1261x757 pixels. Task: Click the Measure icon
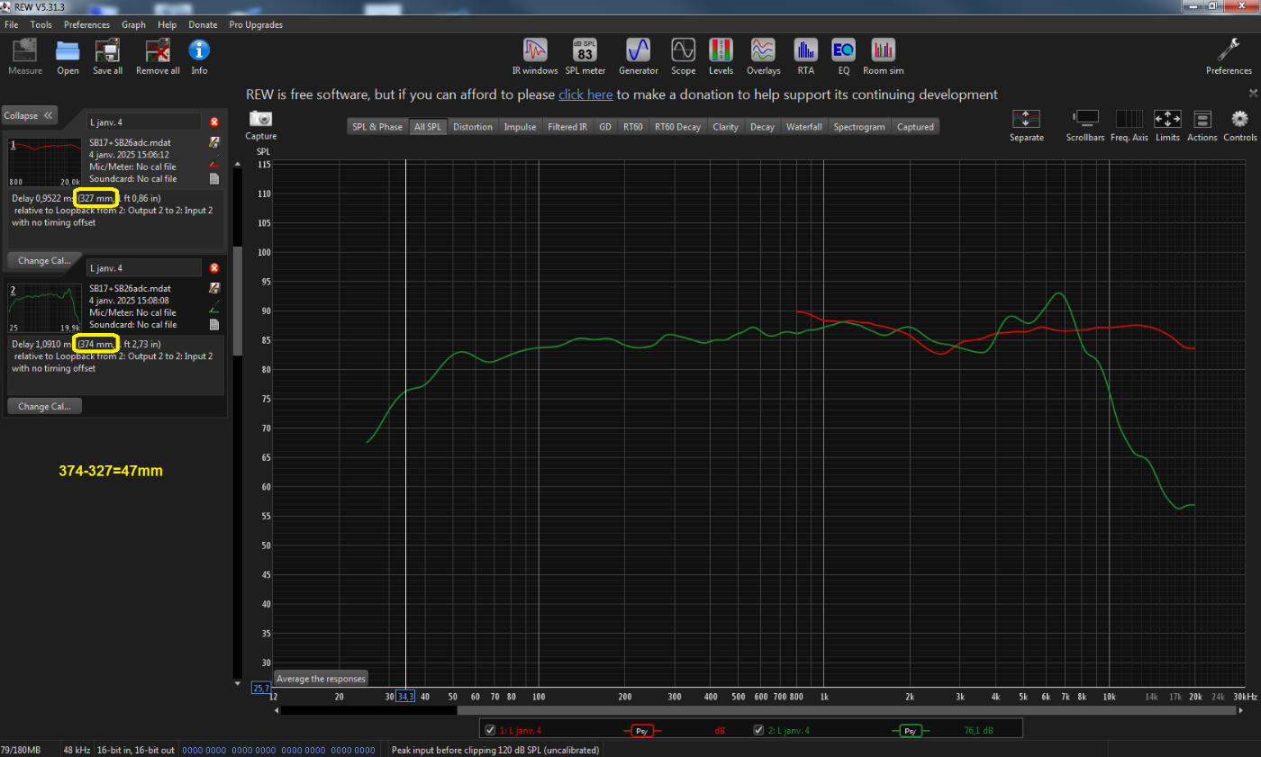click(25, 56)
